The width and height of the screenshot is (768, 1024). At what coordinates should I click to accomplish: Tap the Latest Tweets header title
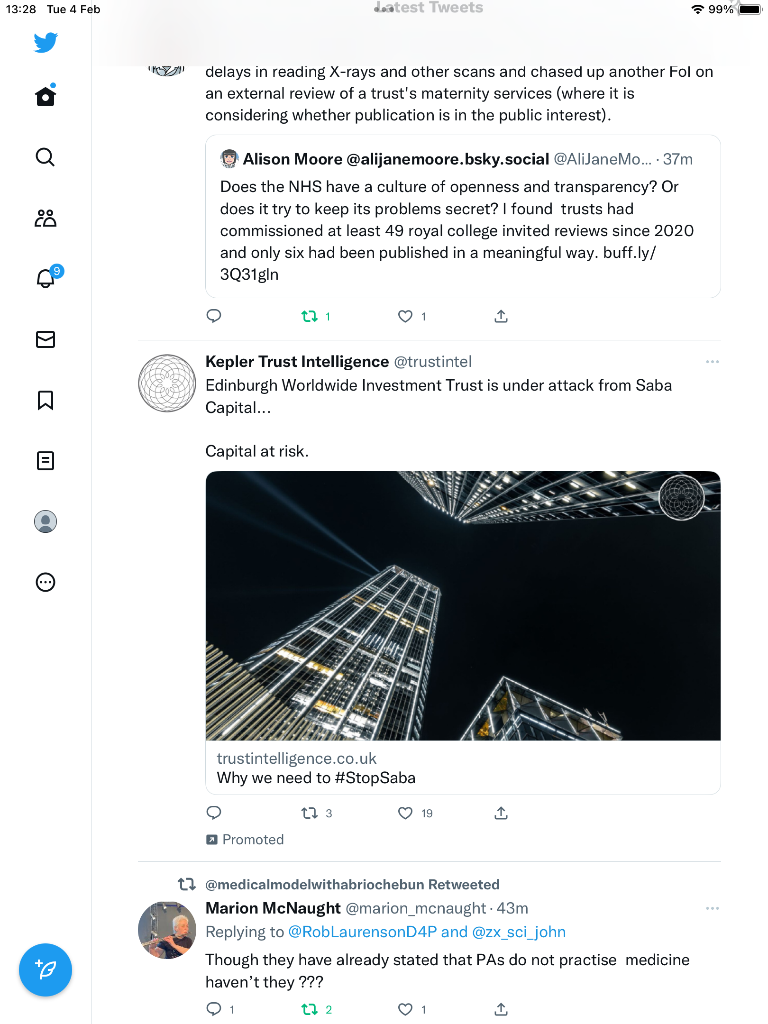point(429,8)
